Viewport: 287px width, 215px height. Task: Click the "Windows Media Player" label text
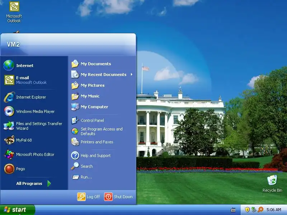click(35, 111)
